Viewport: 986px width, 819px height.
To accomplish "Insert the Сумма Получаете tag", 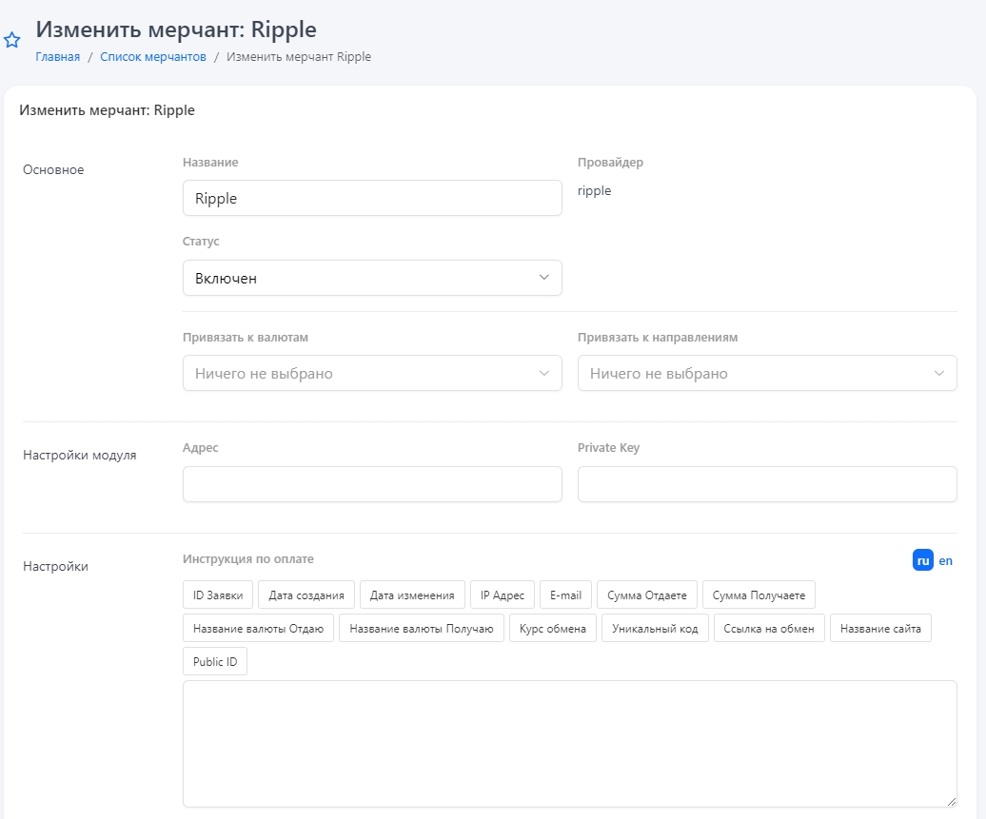I will click(759, 595).
